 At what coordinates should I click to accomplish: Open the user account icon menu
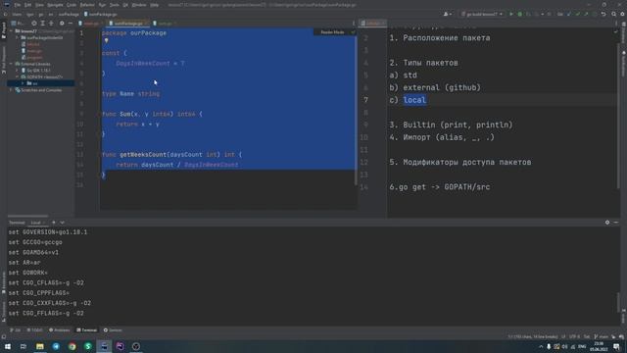(448, 14)
